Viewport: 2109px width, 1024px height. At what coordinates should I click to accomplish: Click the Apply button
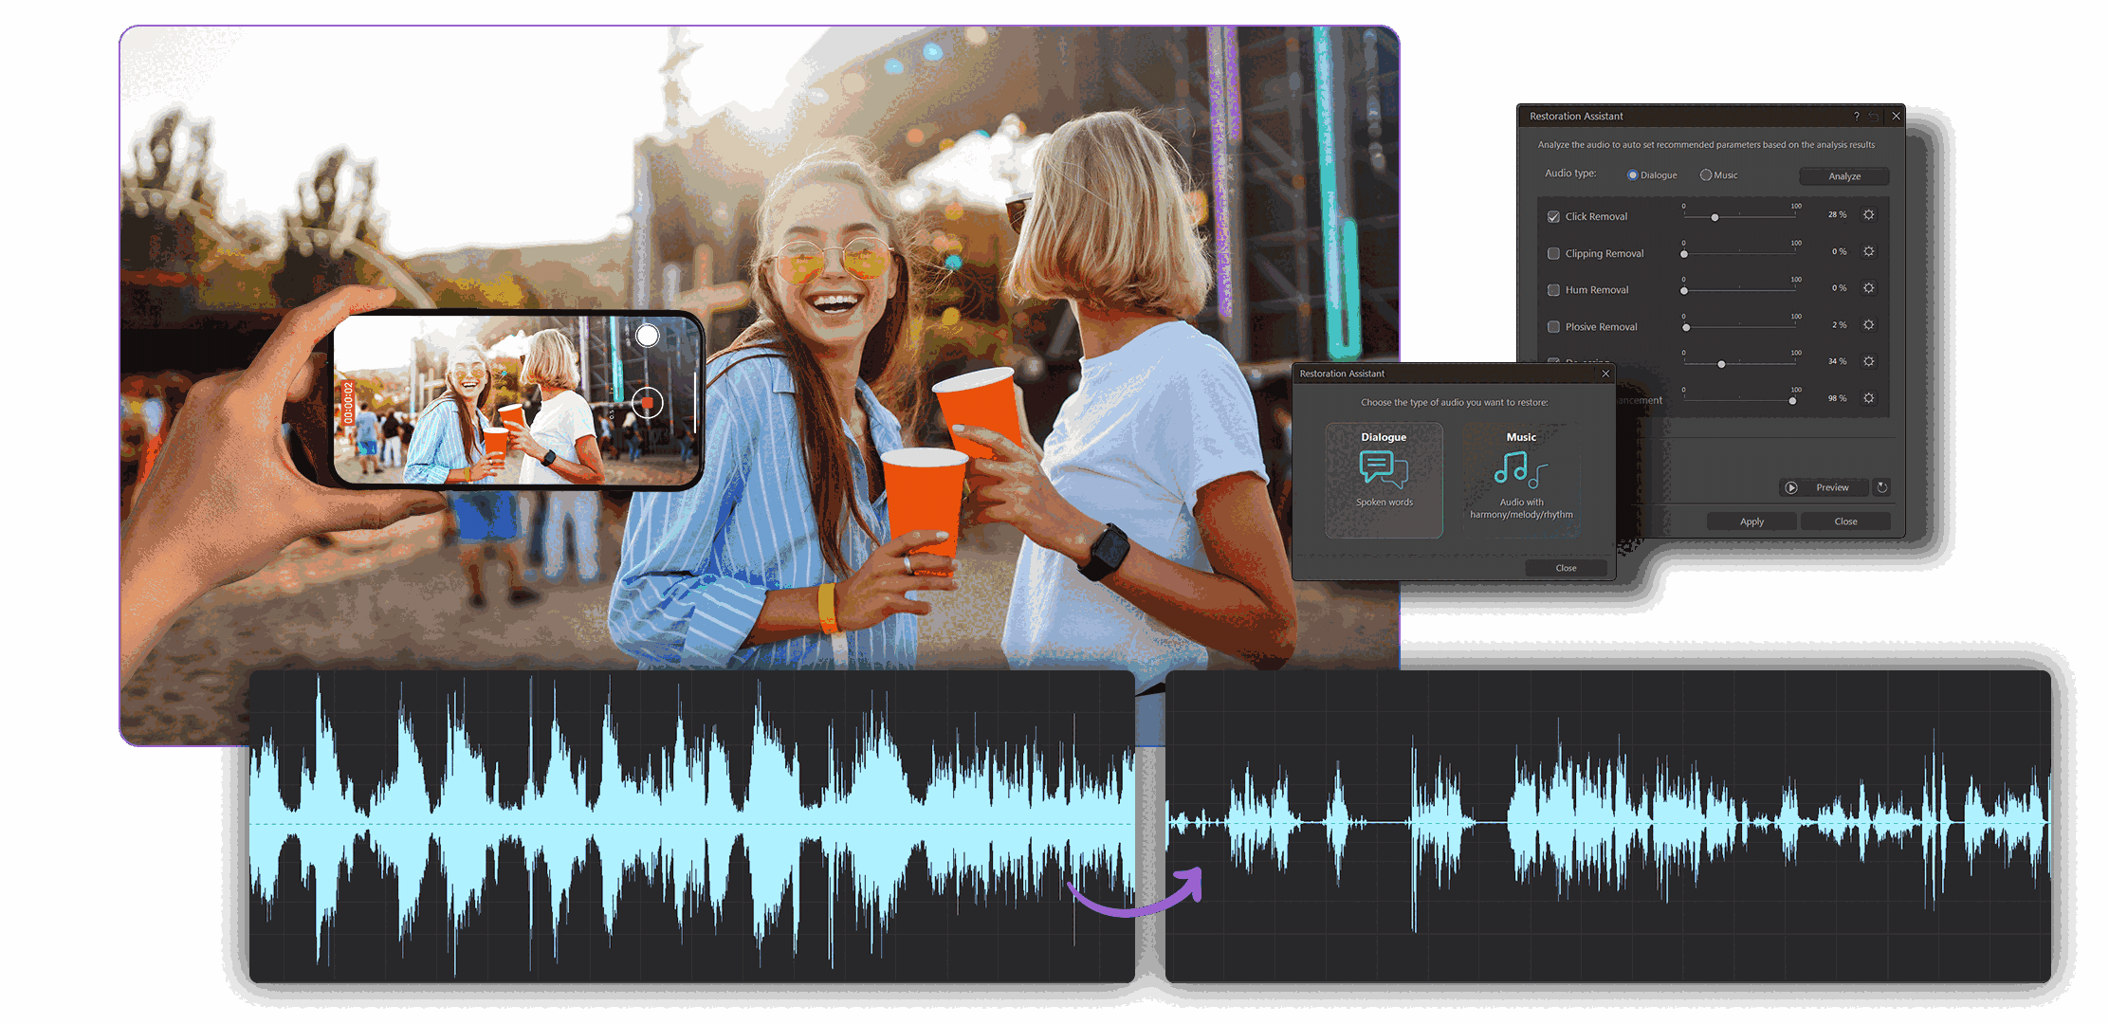(1751, 521)
